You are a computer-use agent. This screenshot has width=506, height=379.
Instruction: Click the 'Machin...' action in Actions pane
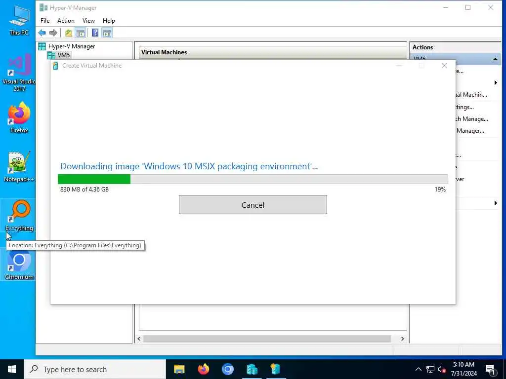point(471,95)
